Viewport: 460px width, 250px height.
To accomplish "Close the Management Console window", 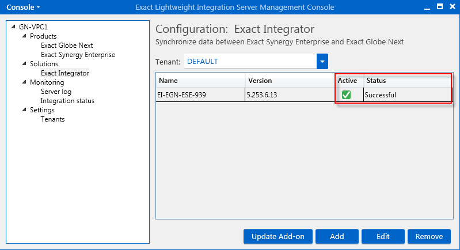I will pos(453,6).
